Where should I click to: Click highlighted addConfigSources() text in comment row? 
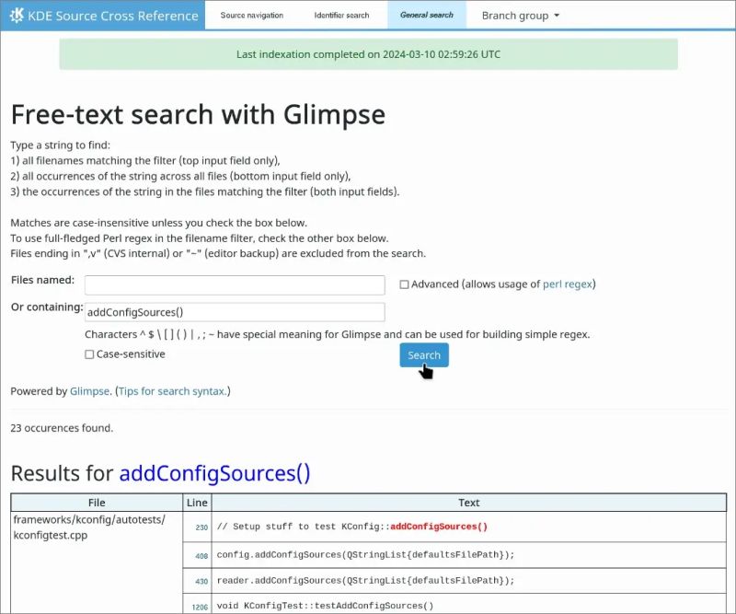click(x=439, y=526)
